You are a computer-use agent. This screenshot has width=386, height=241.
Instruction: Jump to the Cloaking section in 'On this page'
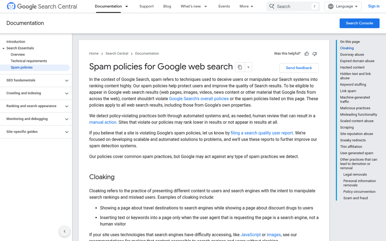(347, 48)
